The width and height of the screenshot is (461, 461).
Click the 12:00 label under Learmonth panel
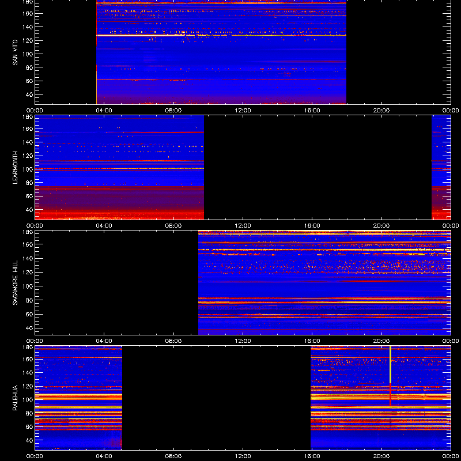[243, 226]
